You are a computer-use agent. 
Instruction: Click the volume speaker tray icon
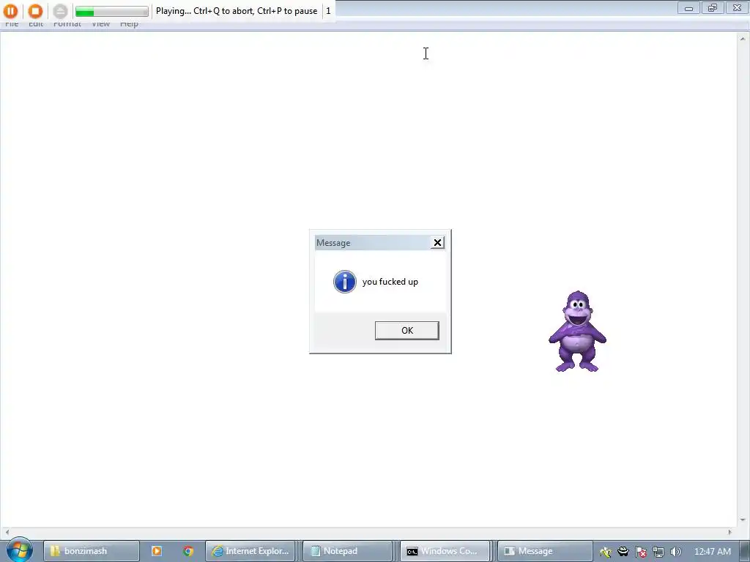(676, 552)
